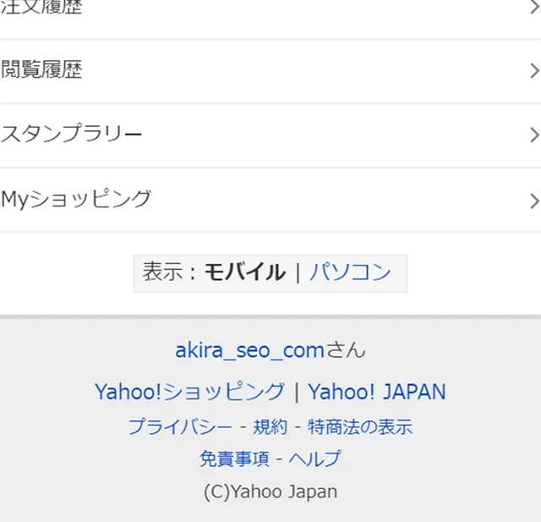Click the arrow next to スタンプラリー
The width and height of the screenshot is (541, 522).
[535, 135]
